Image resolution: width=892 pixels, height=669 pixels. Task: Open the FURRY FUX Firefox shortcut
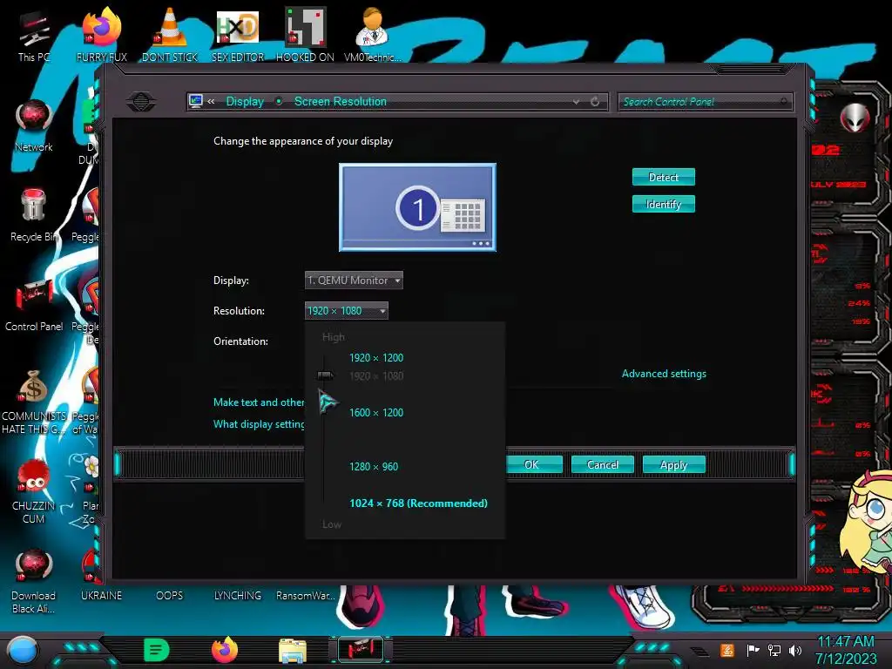(x=102, y=34)
